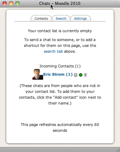Click the resize grip in window corner
The height and width of the screenshot is (152, 120).
118,150
